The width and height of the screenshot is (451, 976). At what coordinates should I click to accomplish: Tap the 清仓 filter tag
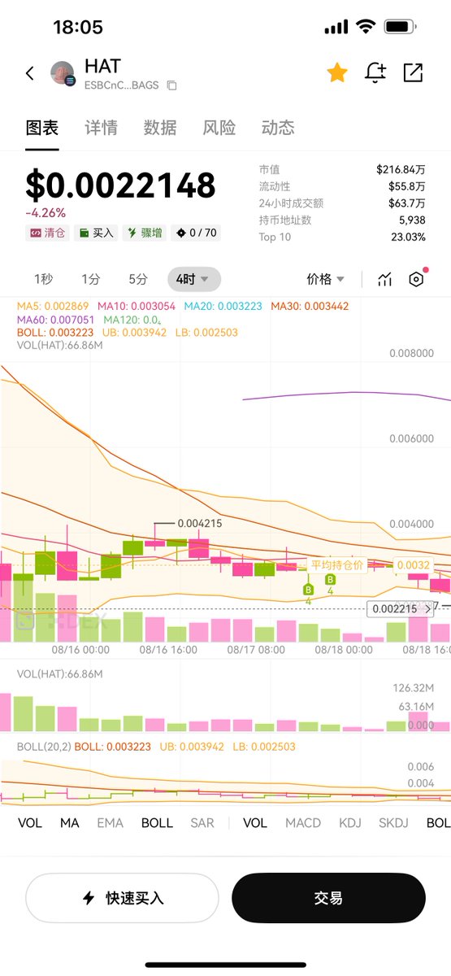(x=47, y=233)
